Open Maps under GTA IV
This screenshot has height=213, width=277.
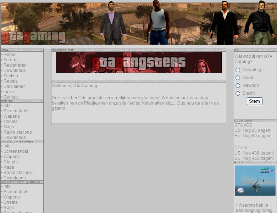[x=9, y=127]
